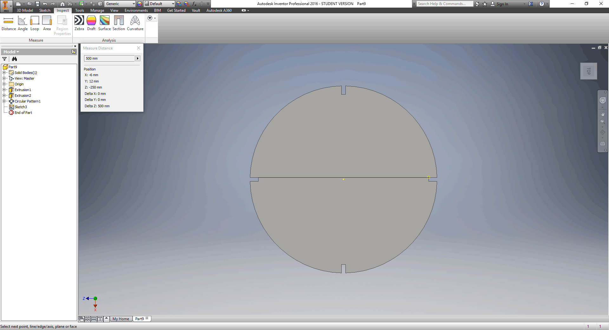
Task: Run Draft analysis
Action: pos(91,24)
